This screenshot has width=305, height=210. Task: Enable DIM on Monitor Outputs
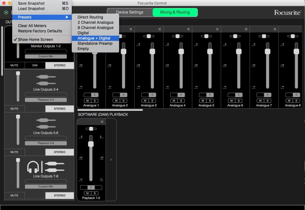tap(35, 65)
